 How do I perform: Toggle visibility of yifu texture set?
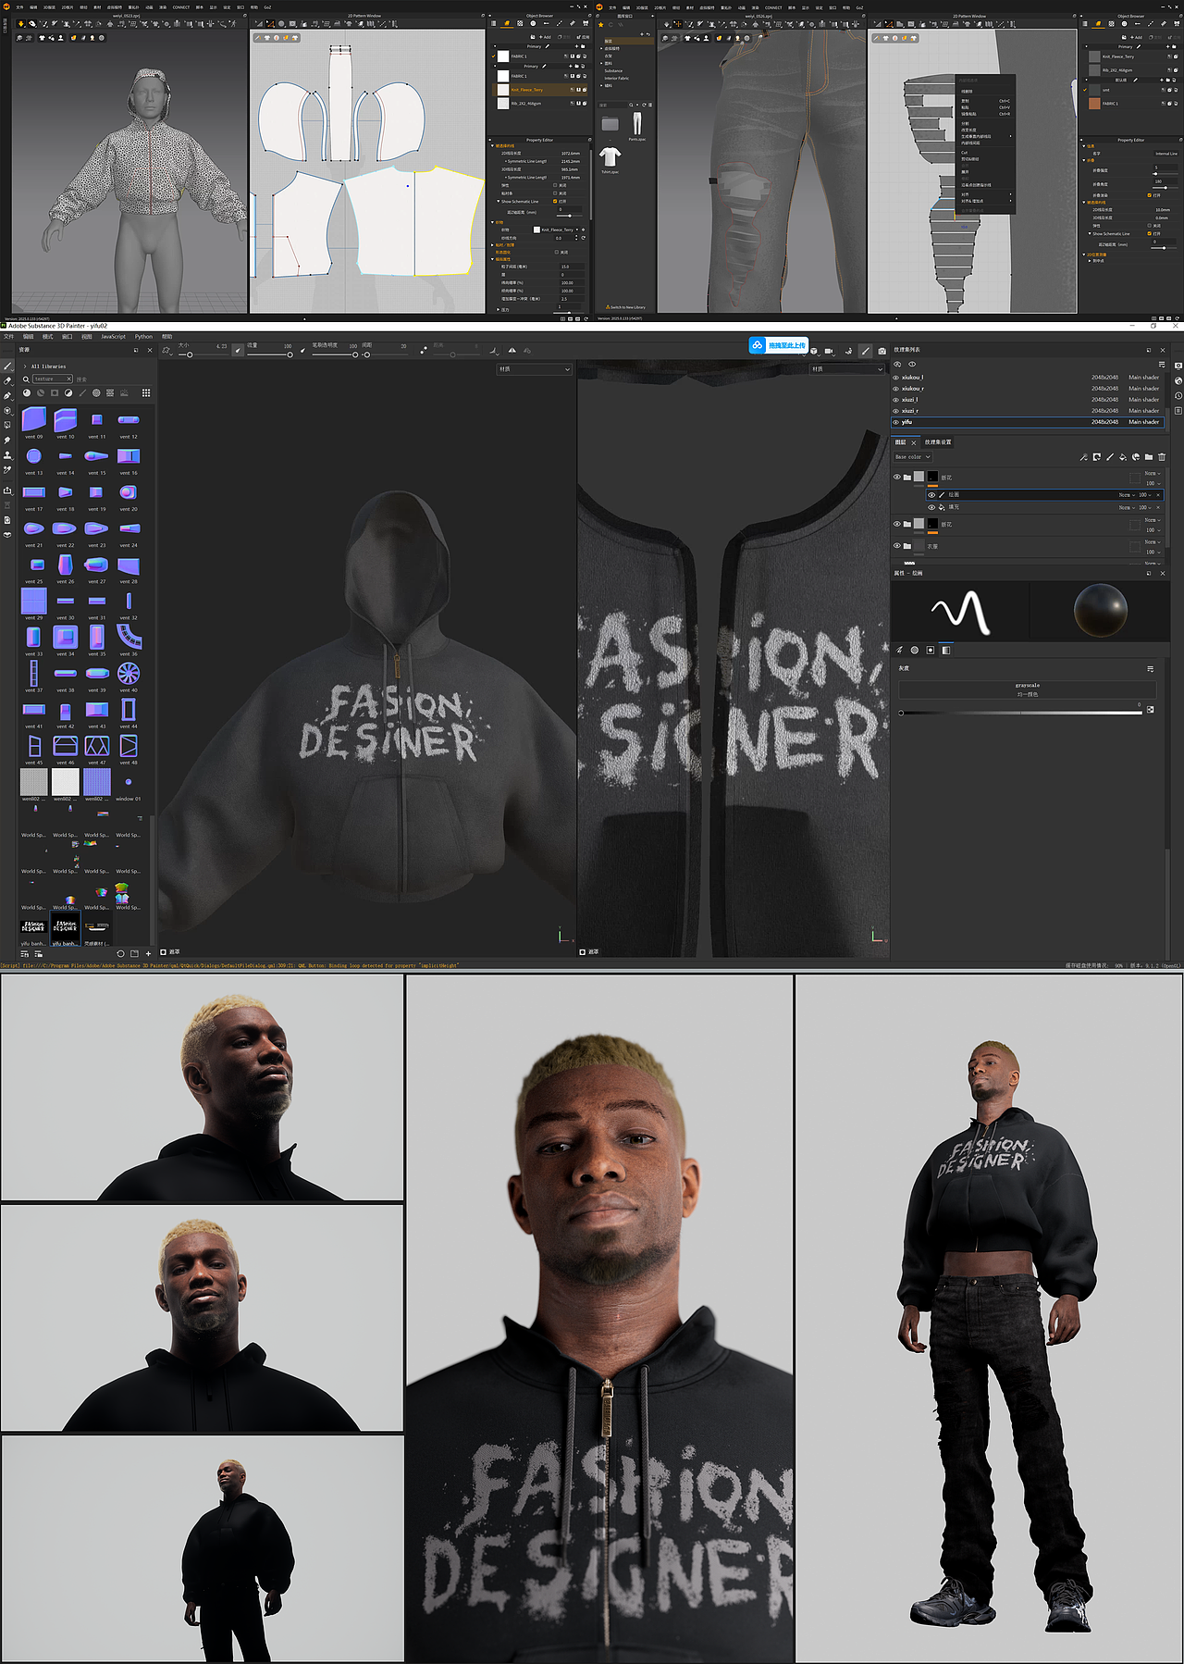(x=895, y=422)
